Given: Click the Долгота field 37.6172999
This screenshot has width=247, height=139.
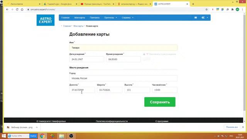Looking at the screenshot, I should click(x=82, y=90).
